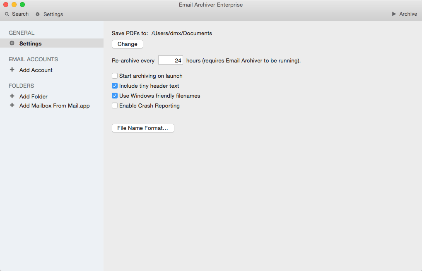Screen dimensions: 422x271
Task: Disable Use Windows friendly filenames
Action: 115,96
